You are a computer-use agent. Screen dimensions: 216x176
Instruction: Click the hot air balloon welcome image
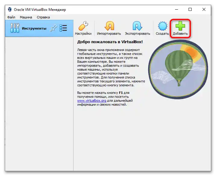(x=178, y=69)
